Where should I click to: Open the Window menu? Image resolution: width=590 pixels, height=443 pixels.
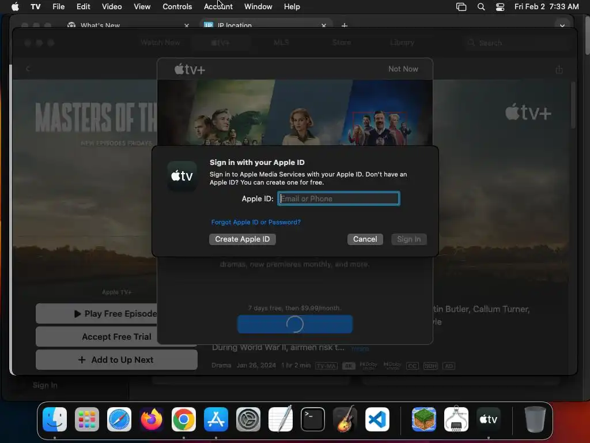point(258,6)
